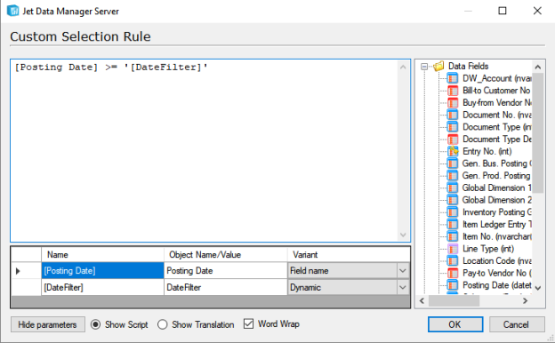Click the Document Type De field icon
Image resolution: width=555 pixels, height=343 pixels.
click(x=452, y=139)
